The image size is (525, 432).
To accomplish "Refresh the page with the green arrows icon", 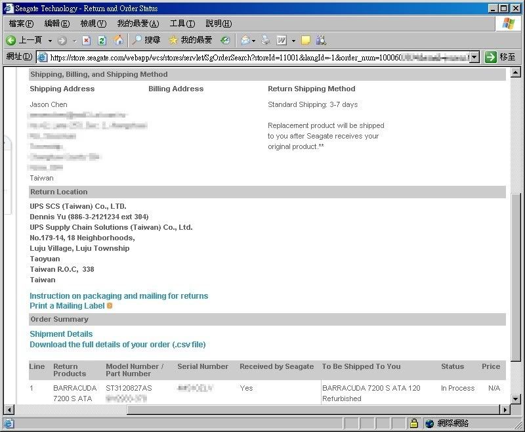I will pyautogui.click(x=102, y=41).
